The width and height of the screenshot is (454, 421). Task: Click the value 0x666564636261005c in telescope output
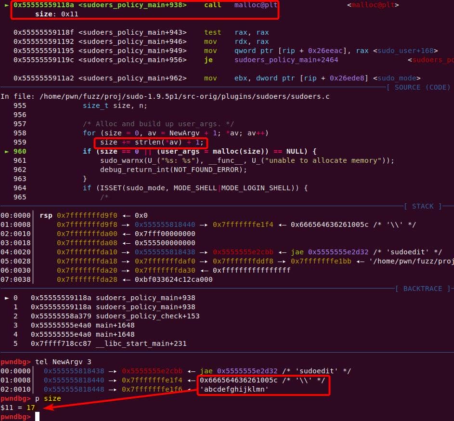coord(238,380)
